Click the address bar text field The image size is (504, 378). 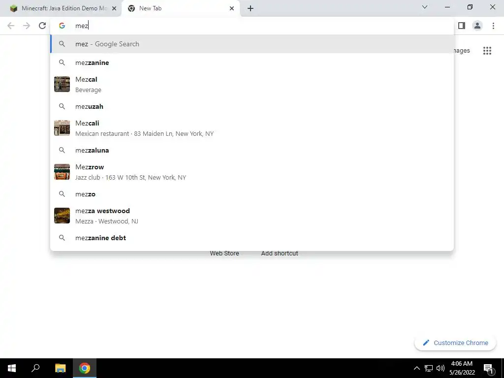coord(252,26)
